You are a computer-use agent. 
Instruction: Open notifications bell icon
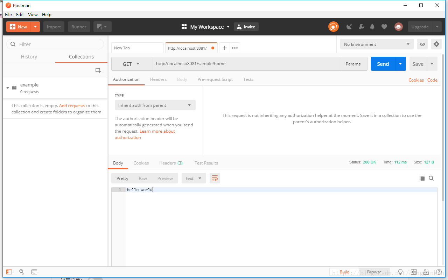click(x=372, y=27)
